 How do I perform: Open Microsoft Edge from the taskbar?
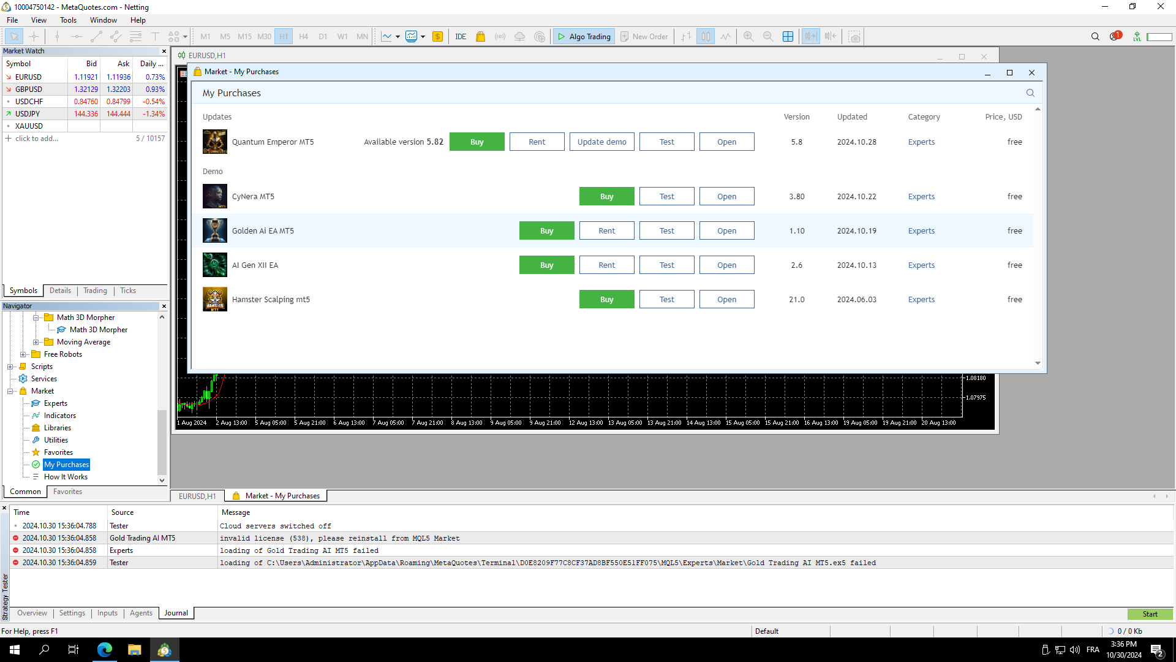105,650
